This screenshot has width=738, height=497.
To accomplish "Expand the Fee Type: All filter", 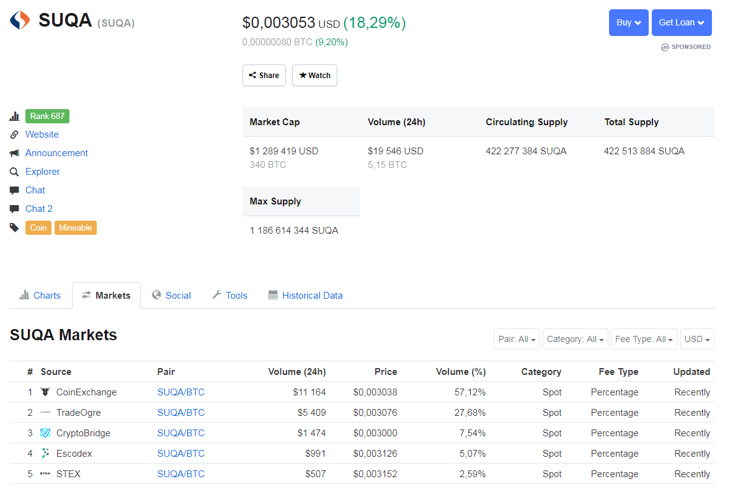I will point(644,339).
